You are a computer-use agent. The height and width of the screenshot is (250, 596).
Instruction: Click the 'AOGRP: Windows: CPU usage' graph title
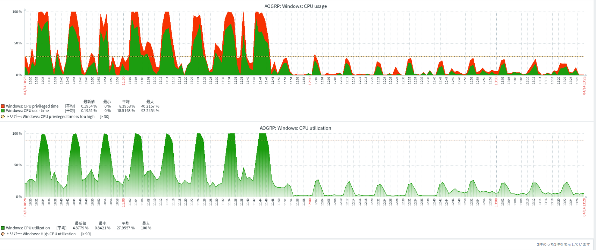tap(295, 6)
